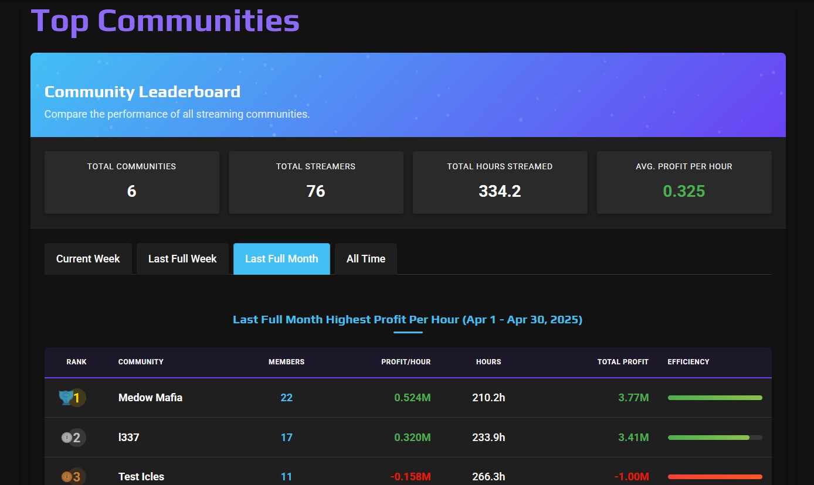Click the silver medal rank 2 icon
The width and height of the screenshot is (814, 485).
[x=67, y=438]
